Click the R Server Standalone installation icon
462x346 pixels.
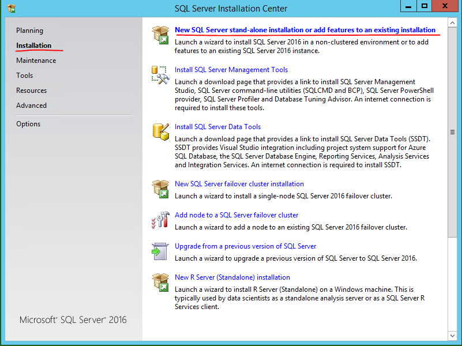[160, 283]
